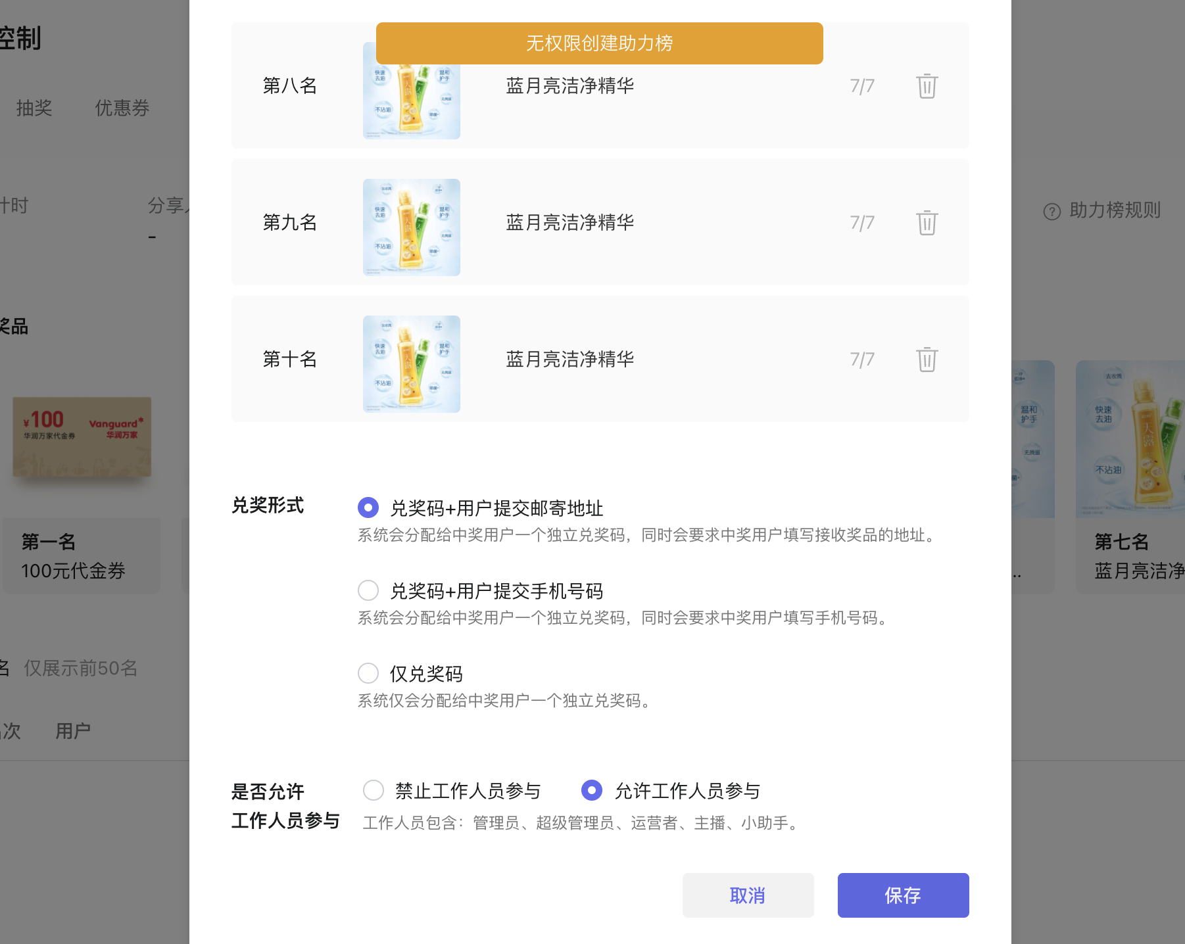Image resolution: width=1185 pixels, height=944 pixels.
Task: Click the 仅展示前50名 note
Action: point(81,668)
